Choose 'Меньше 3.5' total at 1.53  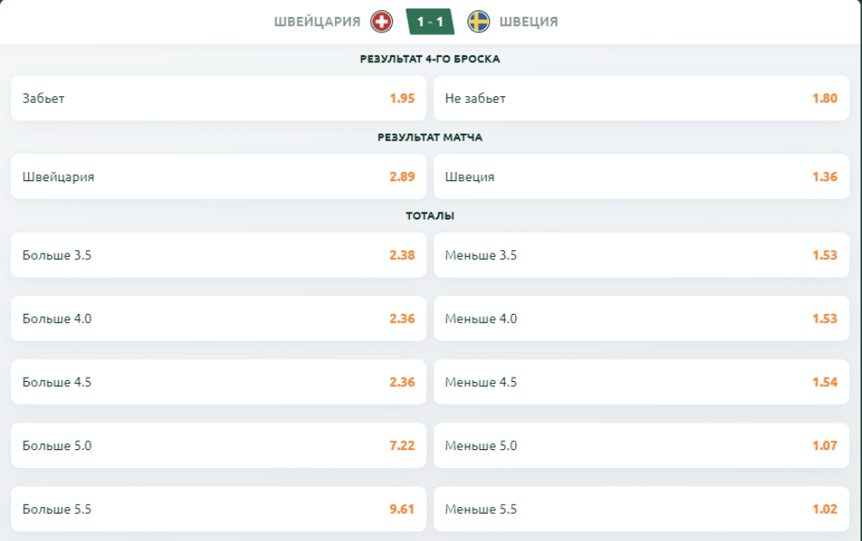click(641, 255)
